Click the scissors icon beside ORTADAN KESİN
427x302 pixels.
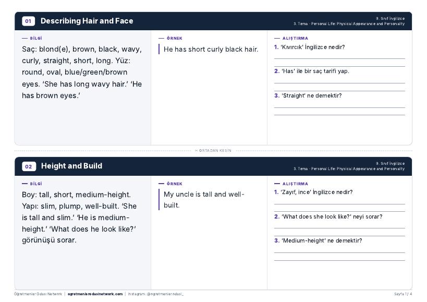click(196, 150)
